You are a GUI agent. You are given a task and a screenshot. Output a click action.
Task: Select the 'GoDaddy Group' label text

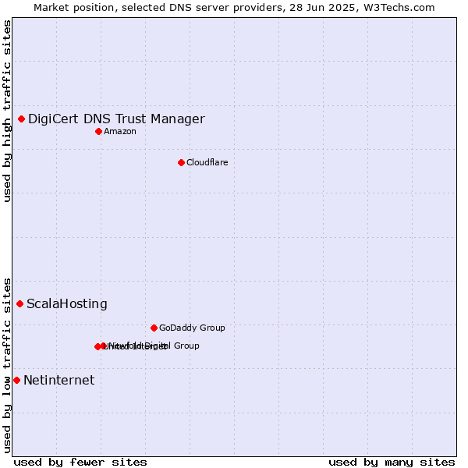tap(192, 328)
